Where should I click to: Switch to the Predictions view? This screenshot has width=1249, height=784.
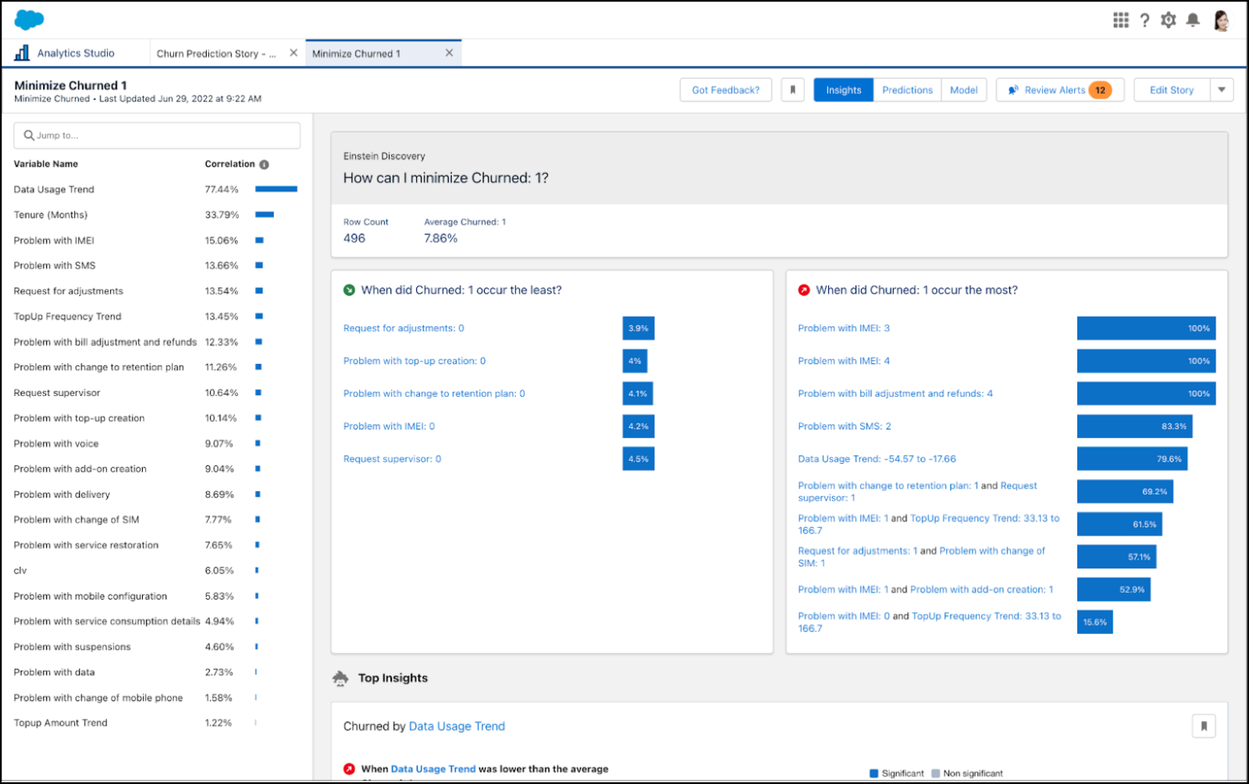coord(907,89)
